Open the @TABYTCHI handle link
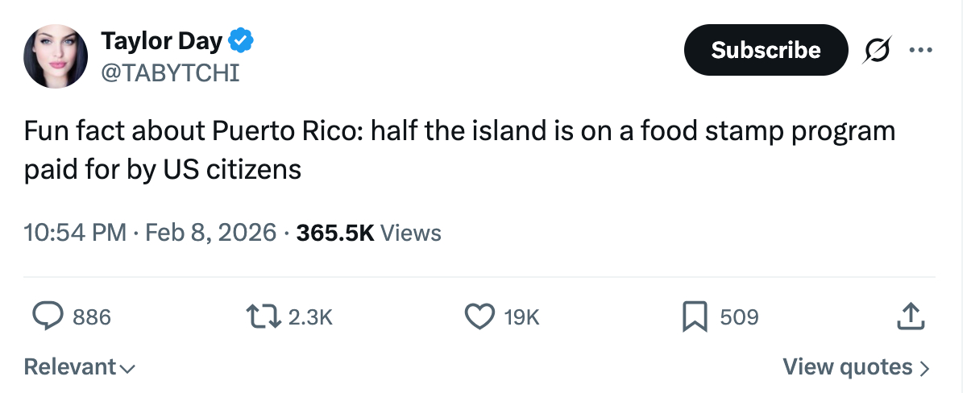 170,73
